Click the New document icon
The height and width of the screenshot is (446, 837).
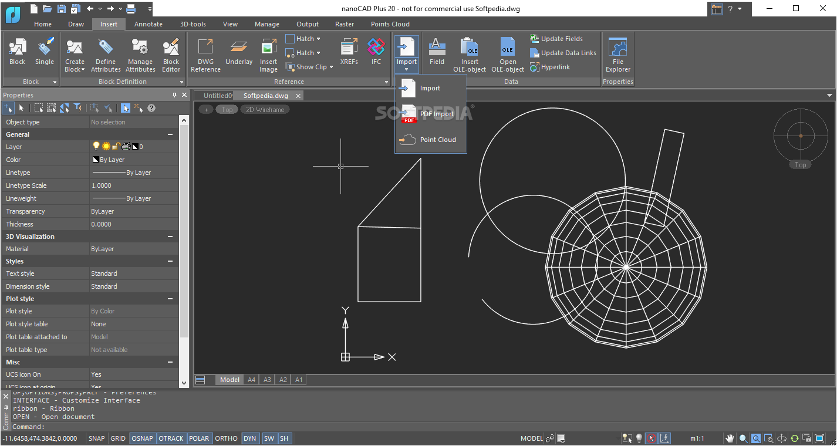34,9
